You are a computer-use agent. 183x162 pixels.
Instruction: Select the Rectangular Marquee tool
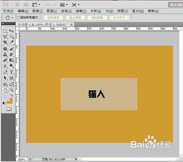point(5,31)
